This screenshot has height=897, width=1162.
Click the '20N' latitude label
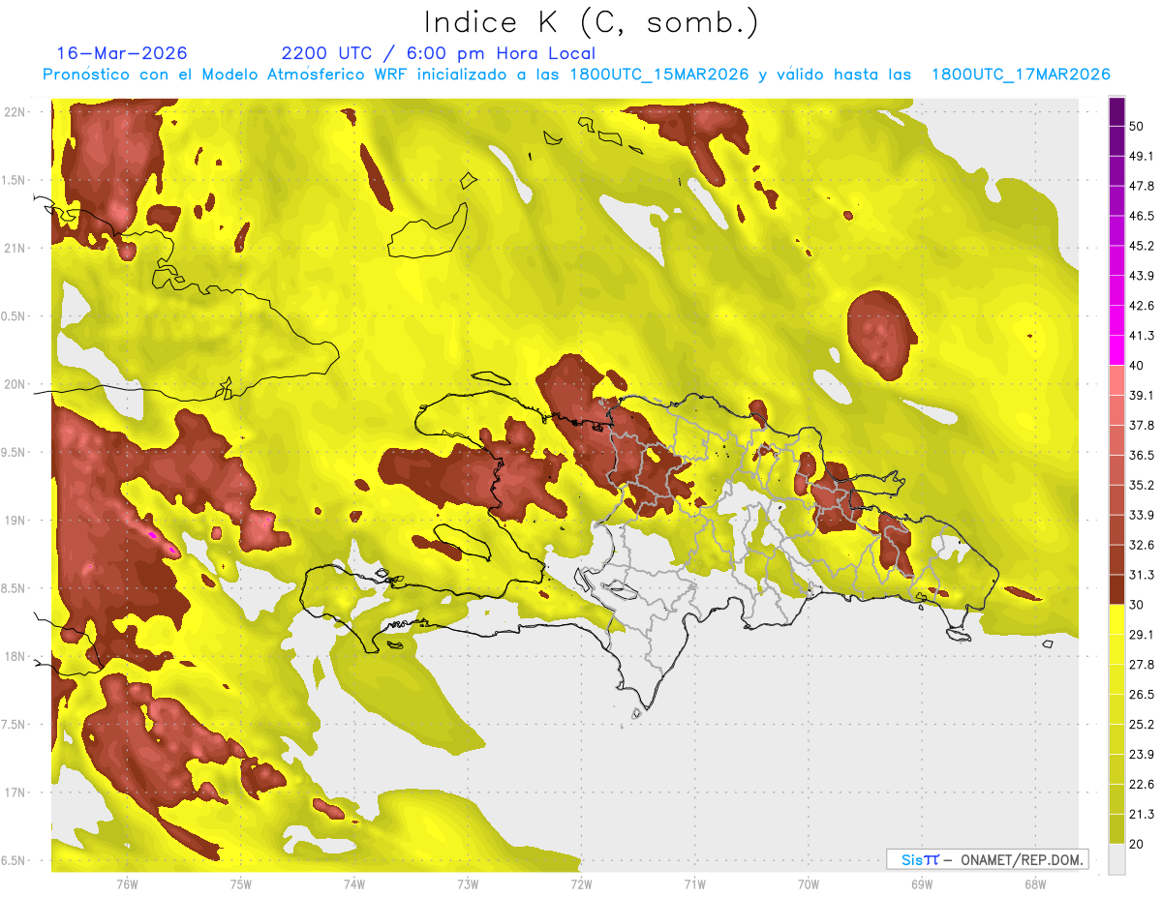pos(15,384)
